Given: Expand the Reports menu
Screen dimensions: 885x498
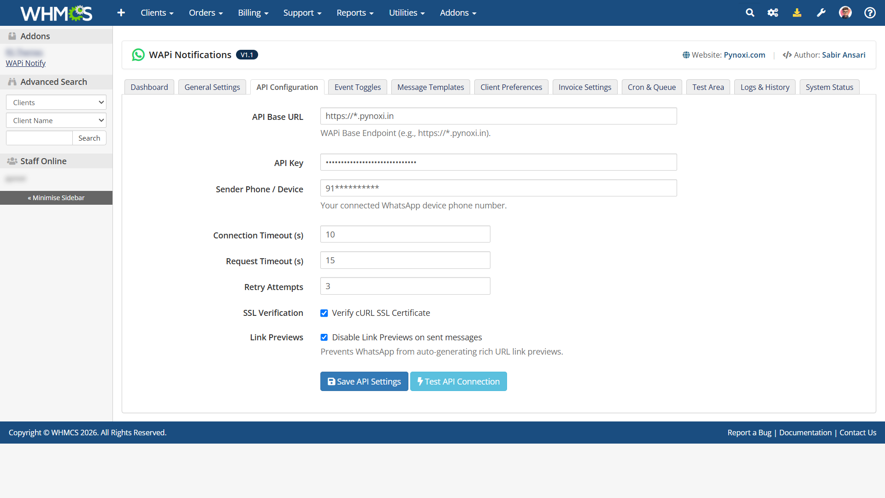Looking at the screenshot, I should pos(355,13).
